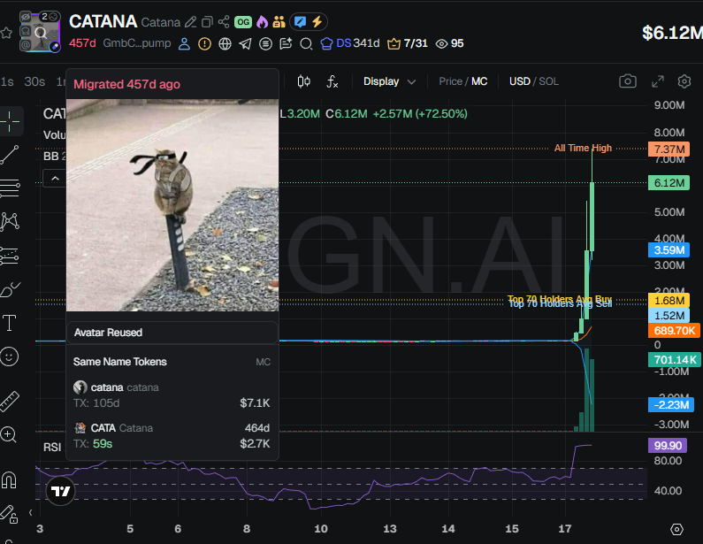Click the purple flame icon

262,22
